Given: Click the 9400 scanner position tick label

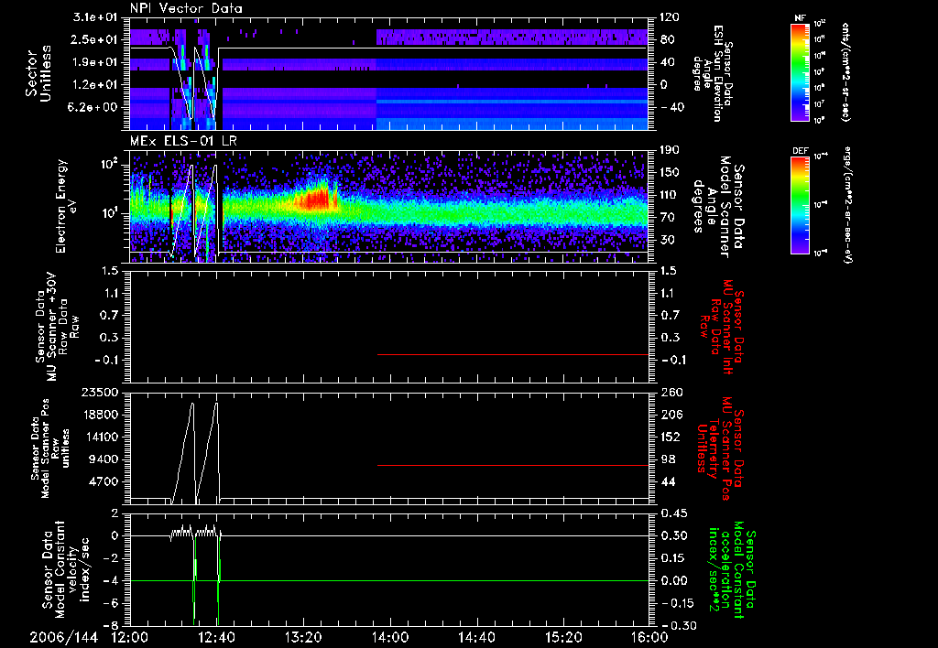Looking at the screenshot, I should click(103, 459).
